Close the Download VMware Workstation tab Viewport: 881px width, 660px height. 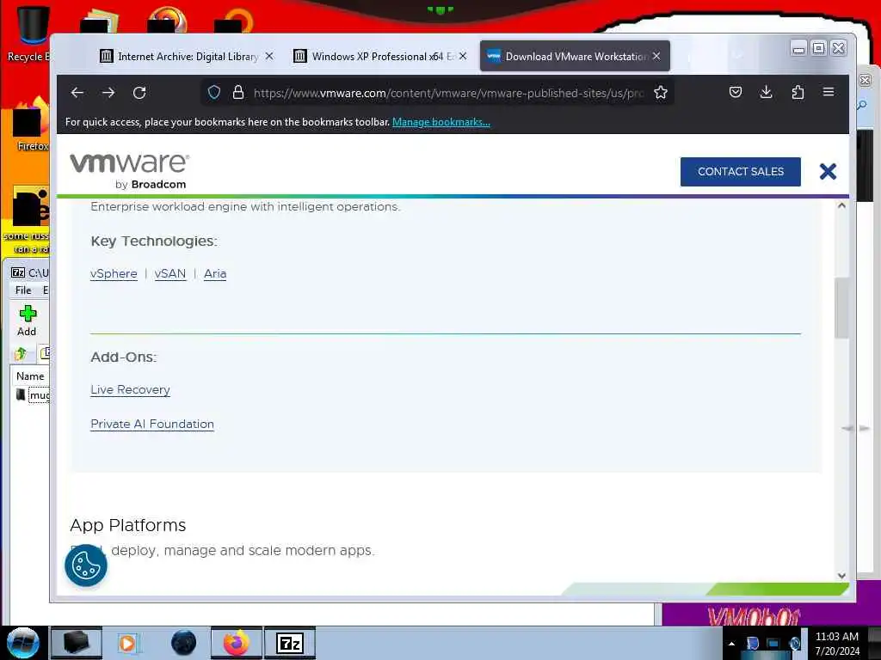click(x=656, y=56)
